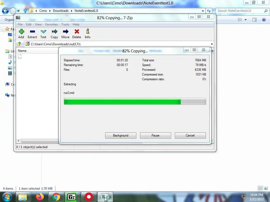Open the Help menu in 7-Zip
270x202 pixels.
(76, 24)
